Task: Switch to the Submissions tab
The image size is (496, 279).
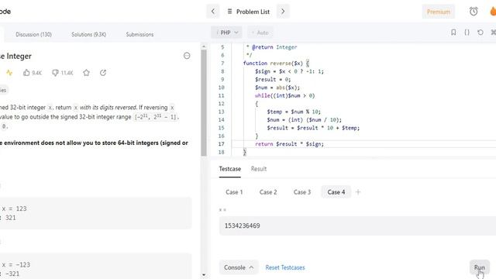Action: click(x=139, y=34)
